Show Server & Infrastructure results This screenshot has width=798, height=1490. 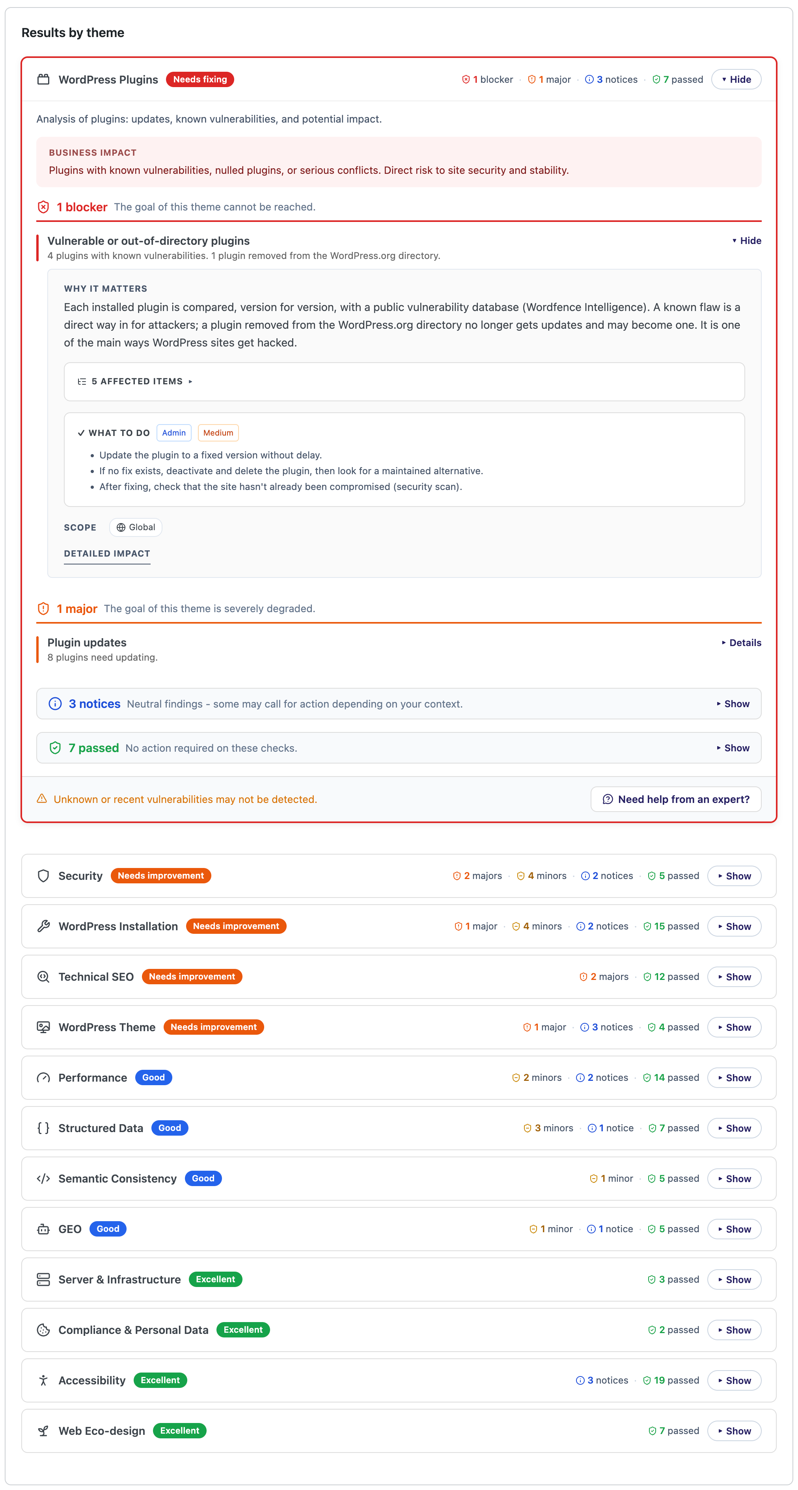click(x=735, y=1280)
